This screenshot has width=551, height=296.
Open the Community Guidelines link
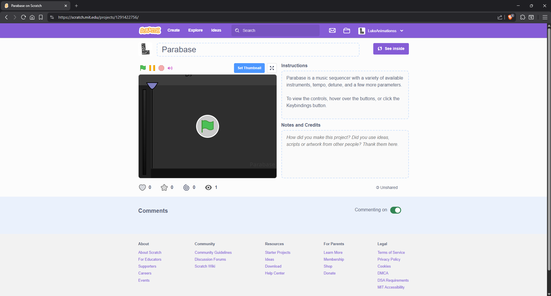click(x=213, y=252)
